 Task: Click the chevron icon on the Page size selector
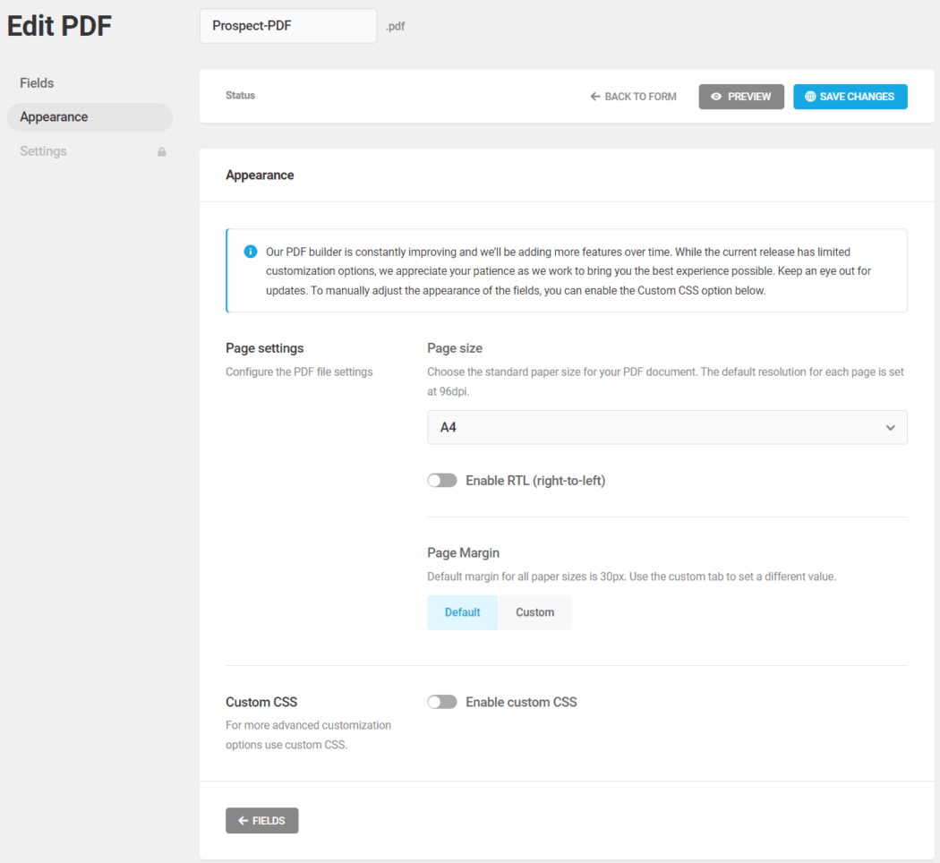891,427
